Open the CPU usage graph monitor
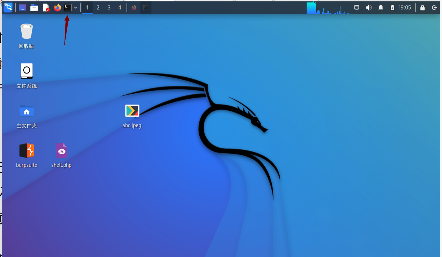Viewport: 442px width, 257px height. (x=328, y=8)
